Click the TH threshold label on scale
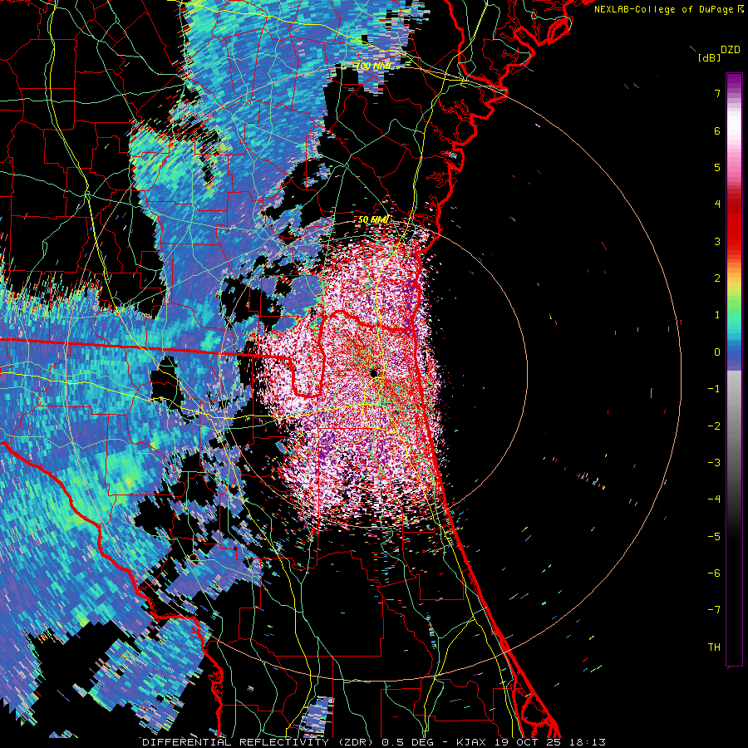748x748 pixels. [714, 647]
